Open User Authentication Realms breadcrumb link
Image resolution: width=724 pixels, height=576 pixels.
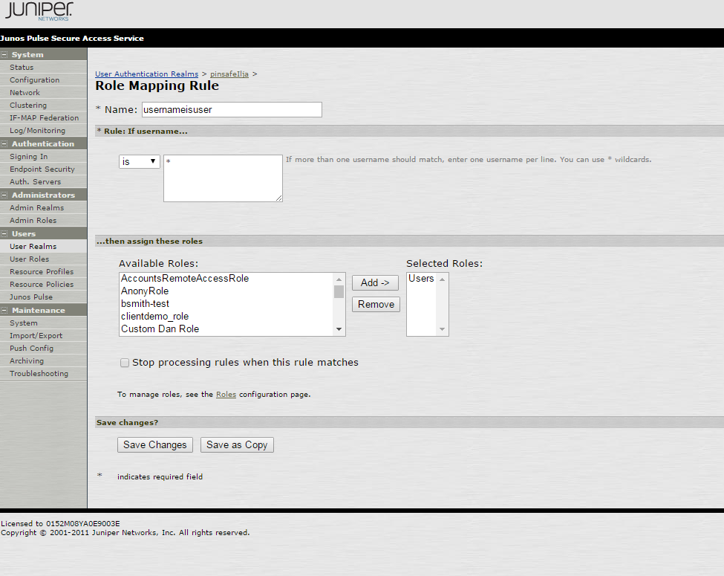(x=146, y=74)
